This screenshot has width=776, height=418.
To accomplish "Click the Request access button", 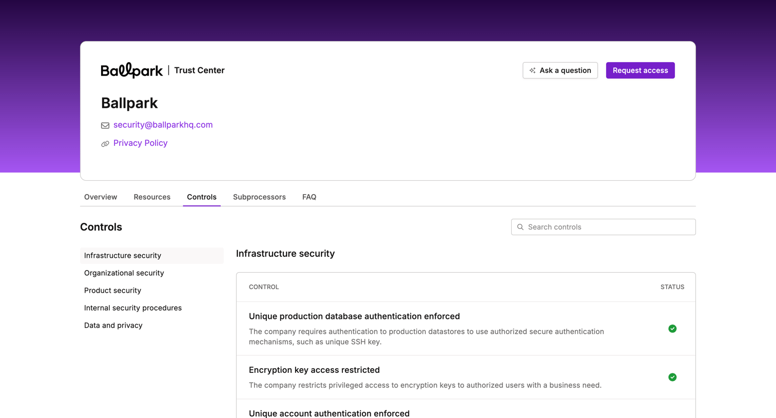I will [640, 70].
